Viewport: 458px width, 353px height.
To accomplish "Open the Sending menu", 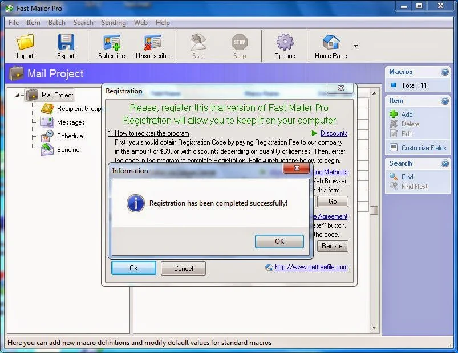I will pos(114,23).
